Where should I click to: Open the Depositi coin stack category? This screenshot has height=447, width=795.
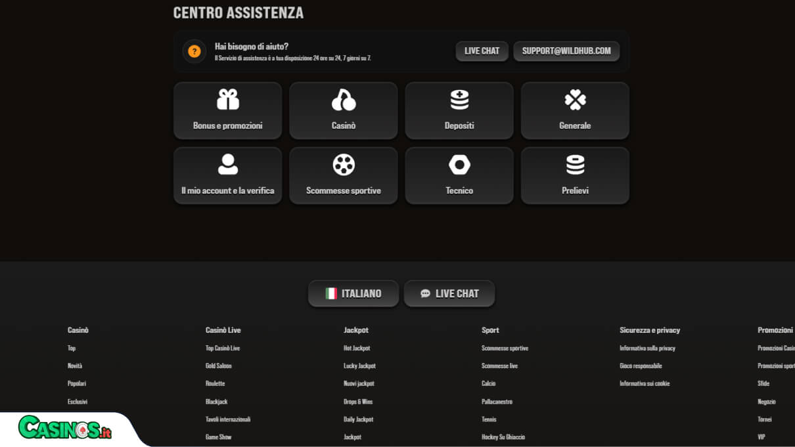459,110
